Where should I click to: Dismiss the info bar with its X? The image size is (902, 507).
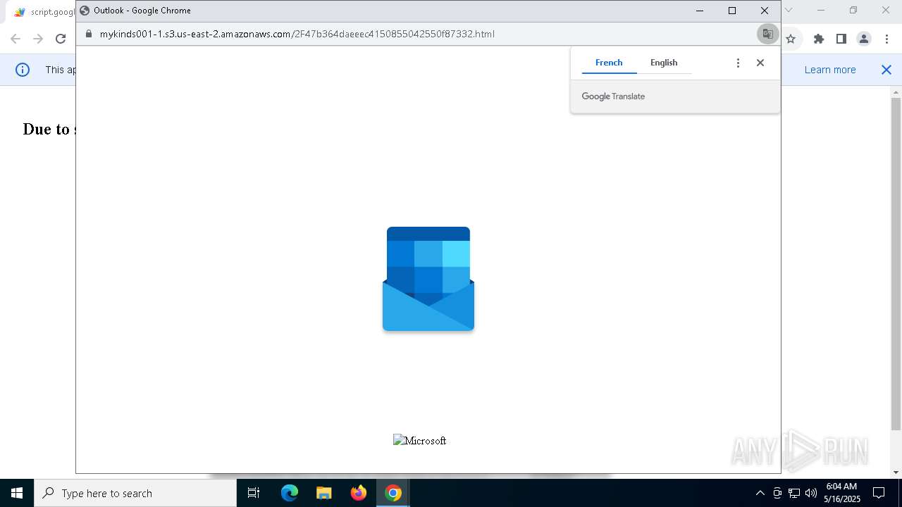click(x=886, y=70)
